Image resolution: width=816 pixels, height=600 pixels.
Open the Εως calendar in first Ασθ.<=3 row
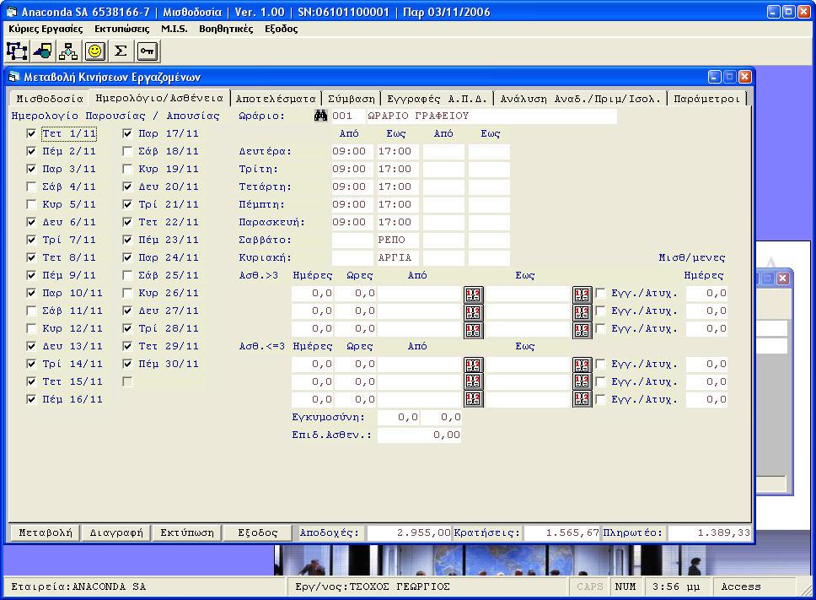point(582,365)
